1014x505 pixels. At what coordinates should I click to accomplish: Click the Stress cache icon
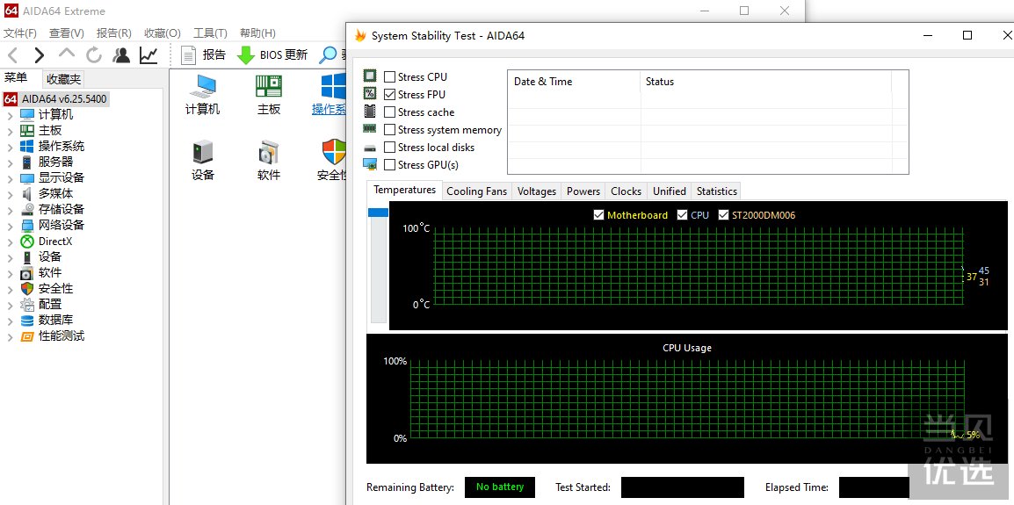point(370,112)
